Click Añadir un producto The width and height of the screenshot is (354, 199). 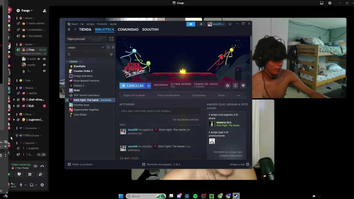pyautogui.click(x=80, y=164)
